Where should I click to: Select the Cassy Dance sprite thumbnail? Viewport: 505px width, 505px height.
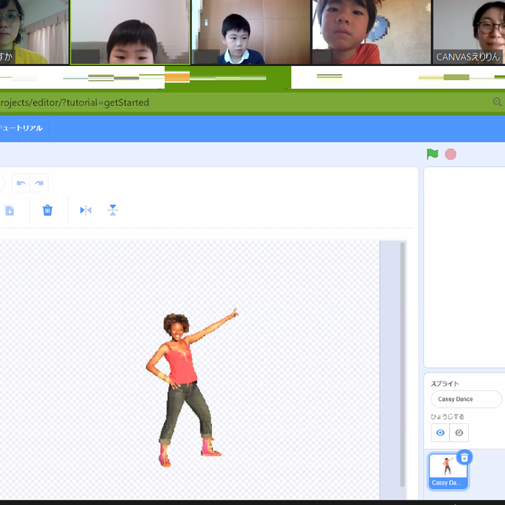tap(448, 469)
